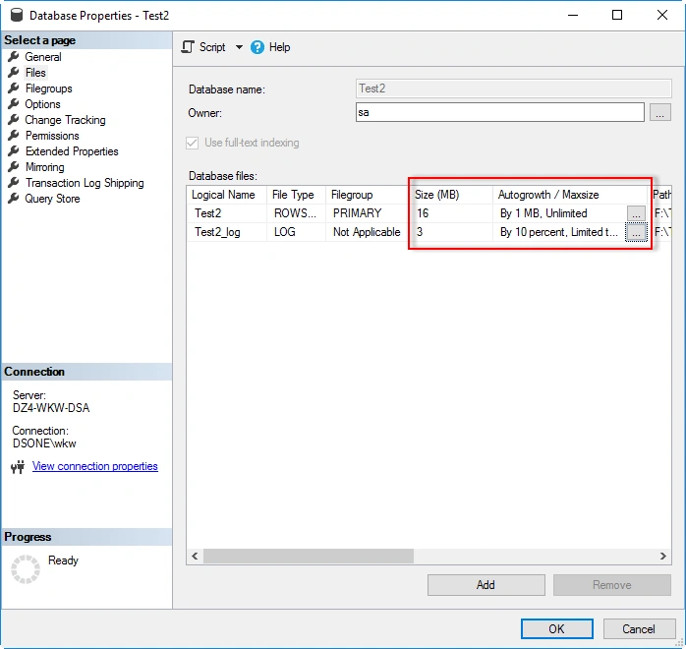This screenshot has height=649, width=686.
Task: Click the Cancel button
Action: pyautogui.click(x=639, y=629)
